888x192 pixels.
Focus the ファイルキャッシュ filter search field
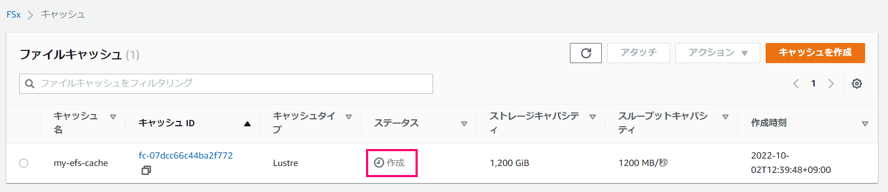226,84
